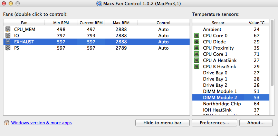Open Preferences
278x136 pixels.
click(214, 123)
